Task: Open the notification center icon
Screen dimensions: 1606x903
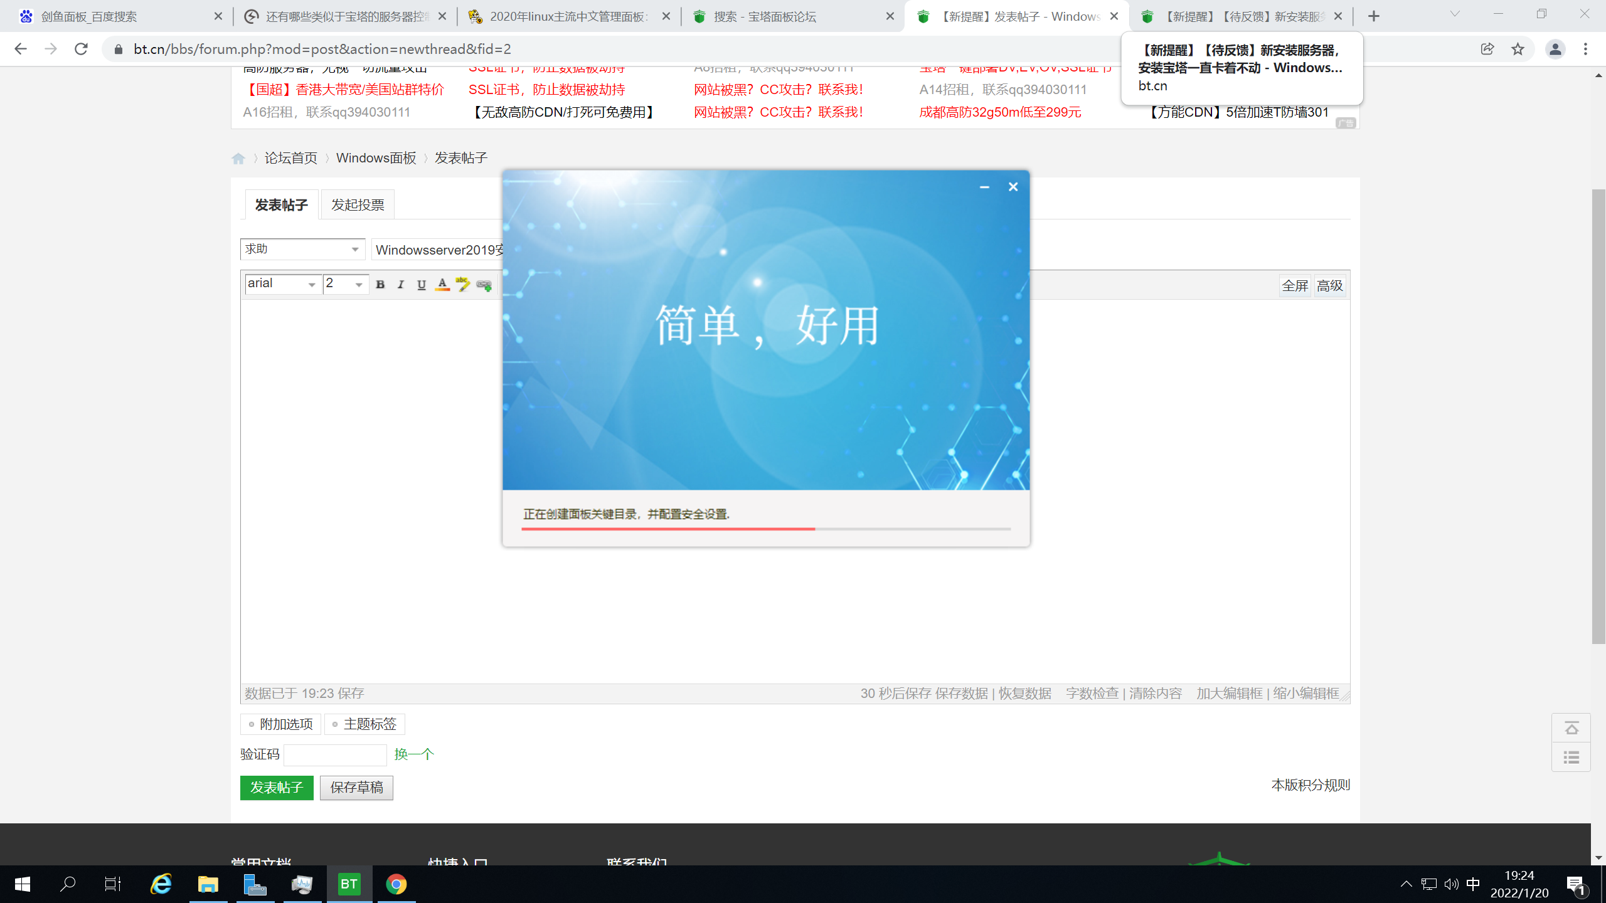Action: [1577, 885]
